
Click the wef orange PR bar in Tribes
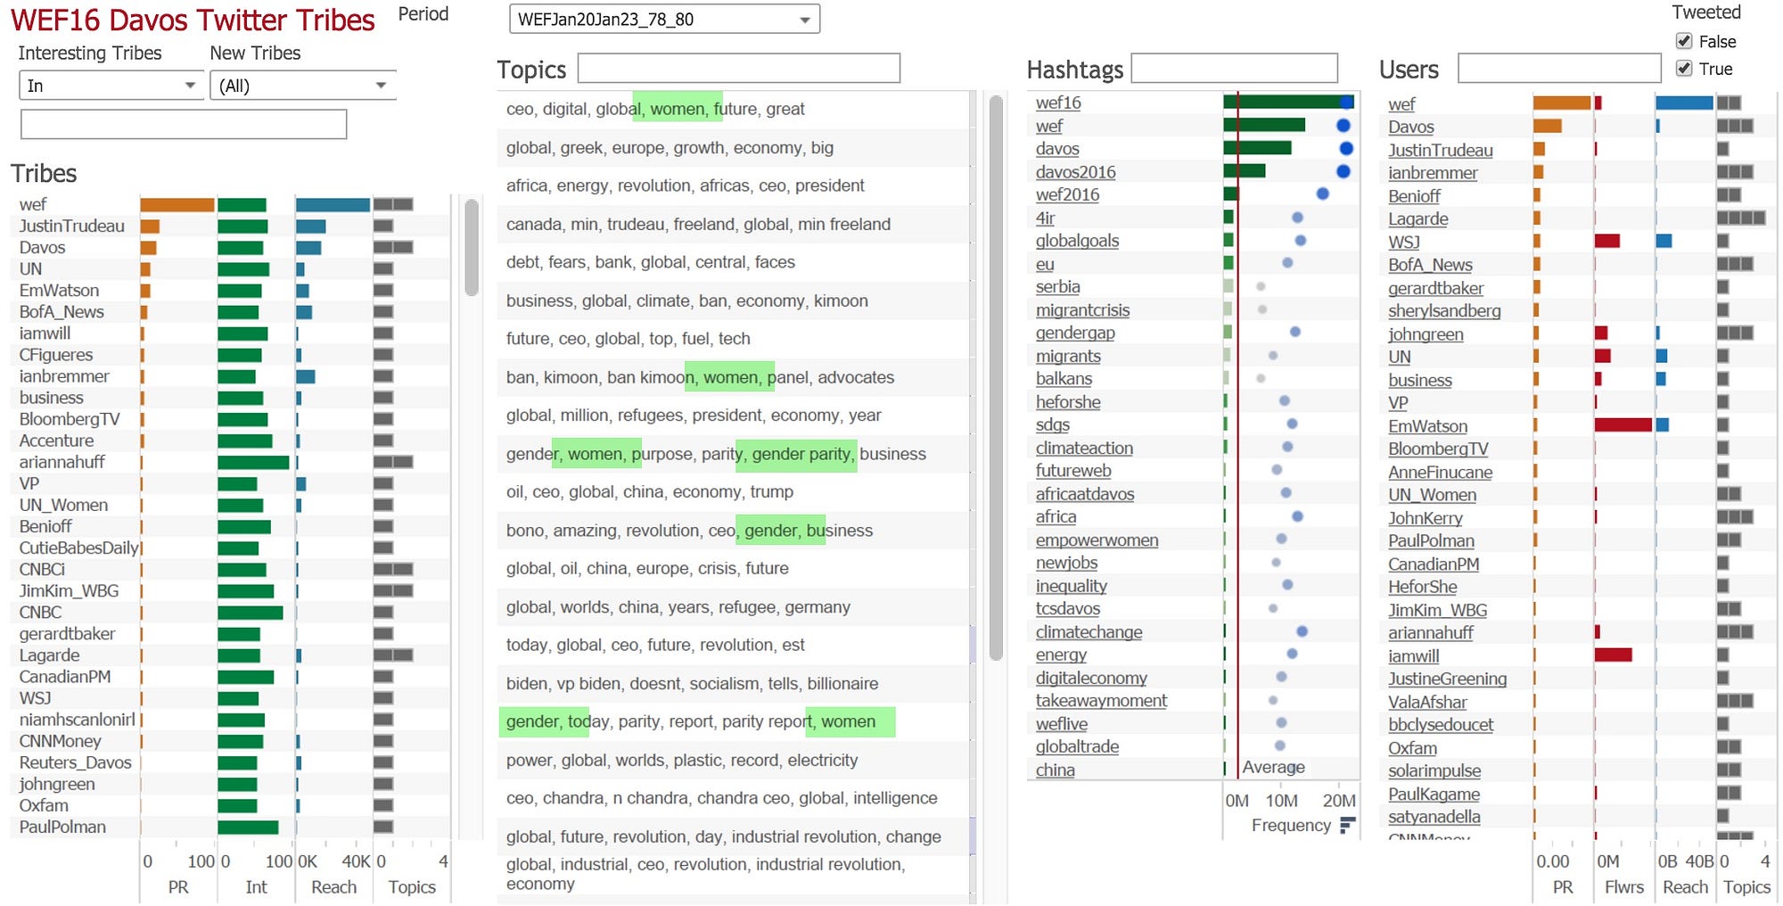177,204
